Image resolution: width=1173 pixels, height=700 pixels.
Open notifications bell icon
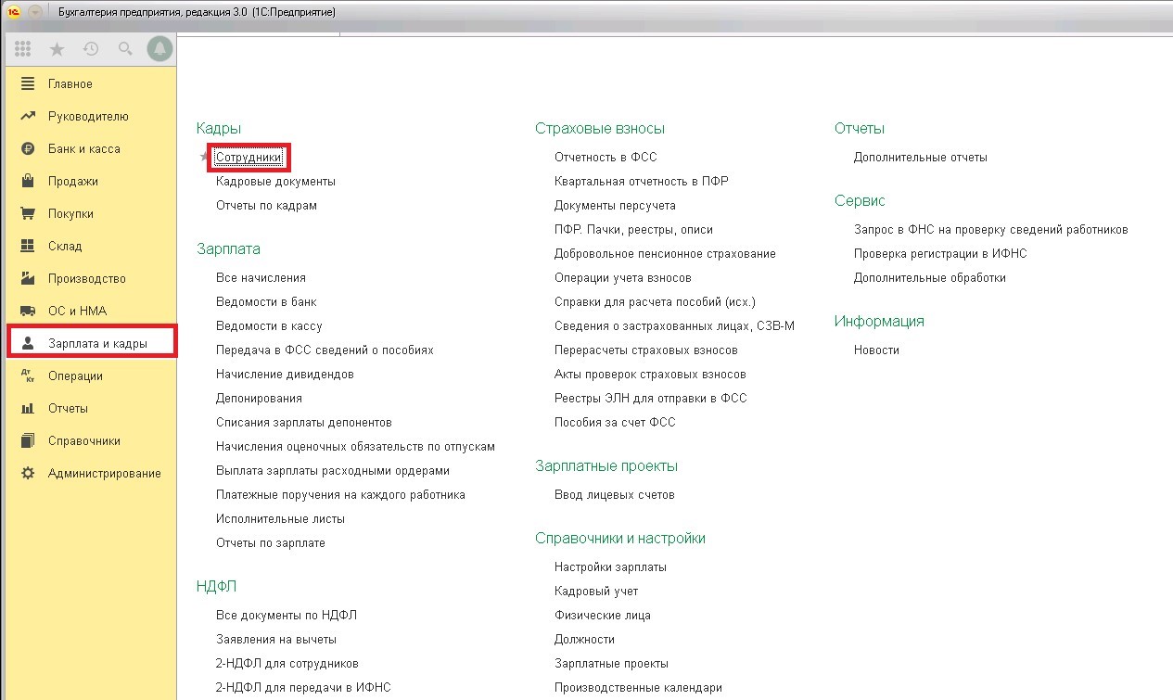(x=159, y=50)
